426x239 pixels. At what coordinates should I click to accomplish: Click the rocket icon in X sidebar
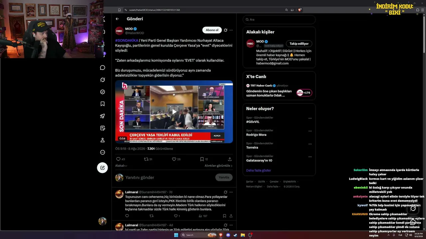click(x=103, y=116)
